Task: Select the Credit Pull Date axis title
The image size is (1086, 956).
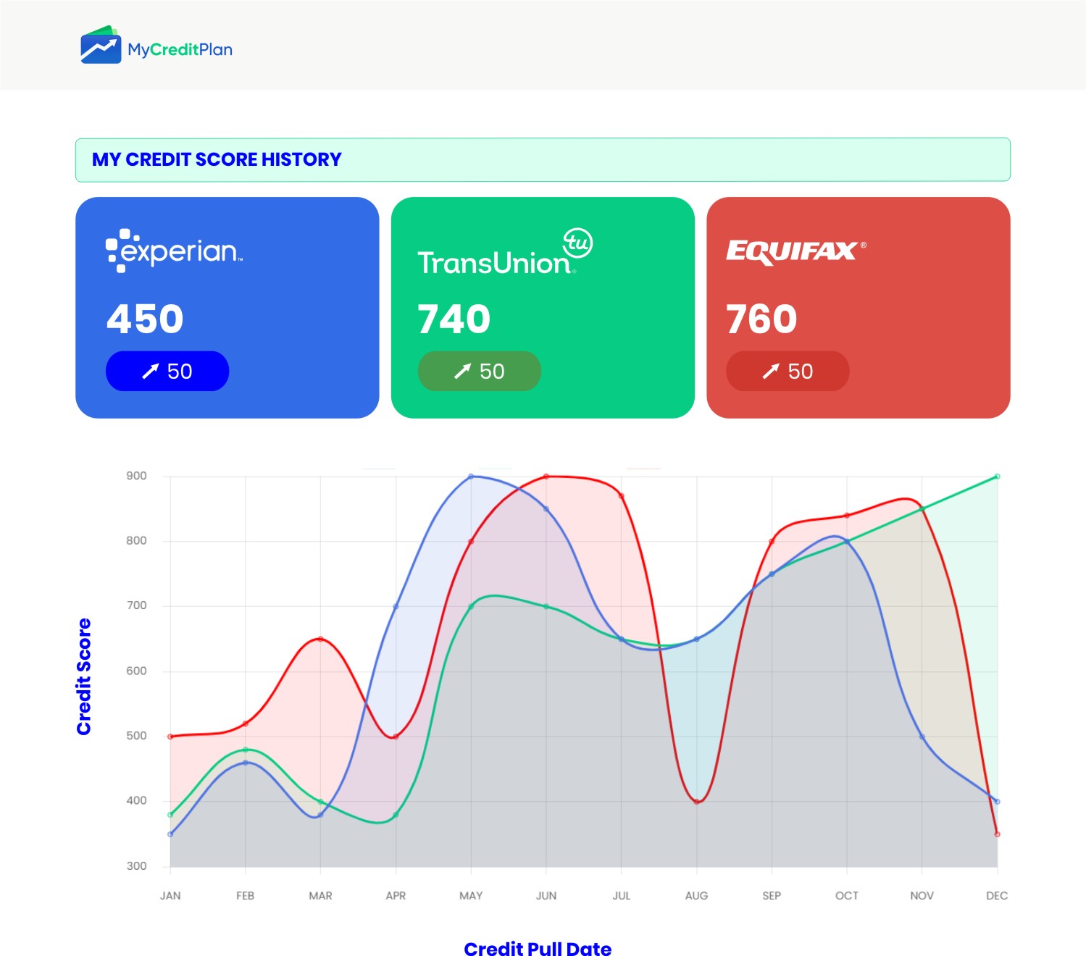Action: coord(538,949)
